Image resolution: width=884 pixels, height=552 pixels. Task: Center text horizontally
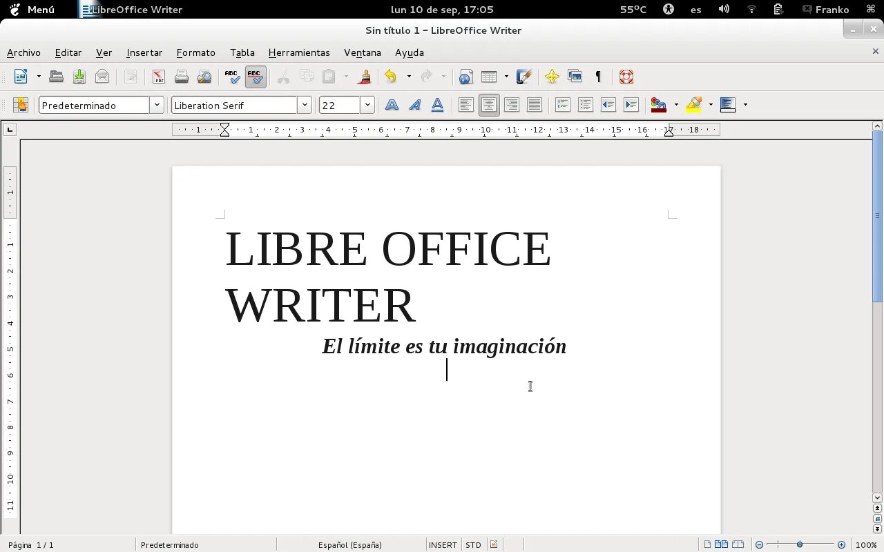(x=489, y=105)
